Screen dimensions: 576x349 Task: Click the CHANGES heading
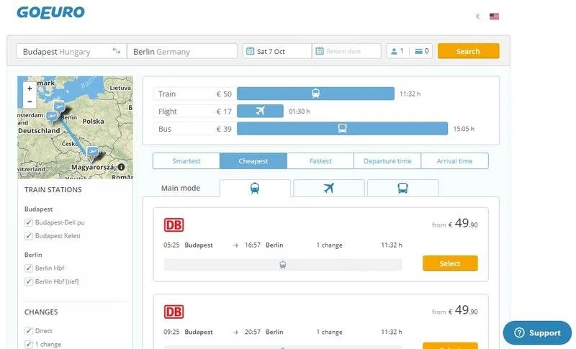coord(41,312)
